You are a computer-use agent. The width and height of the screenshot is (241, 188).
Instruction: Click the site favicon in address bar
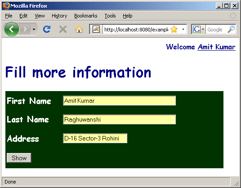click(x=96, y=29)
